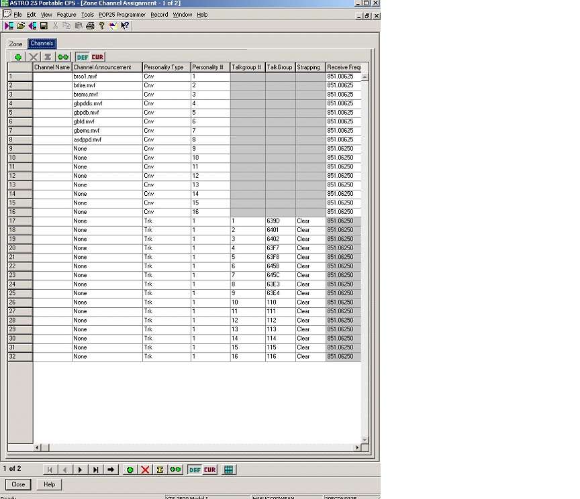This screenshot has height=499, width=580.
Task: Click the multicolored arrow icon beside the help icon
Action: [113, 25]
